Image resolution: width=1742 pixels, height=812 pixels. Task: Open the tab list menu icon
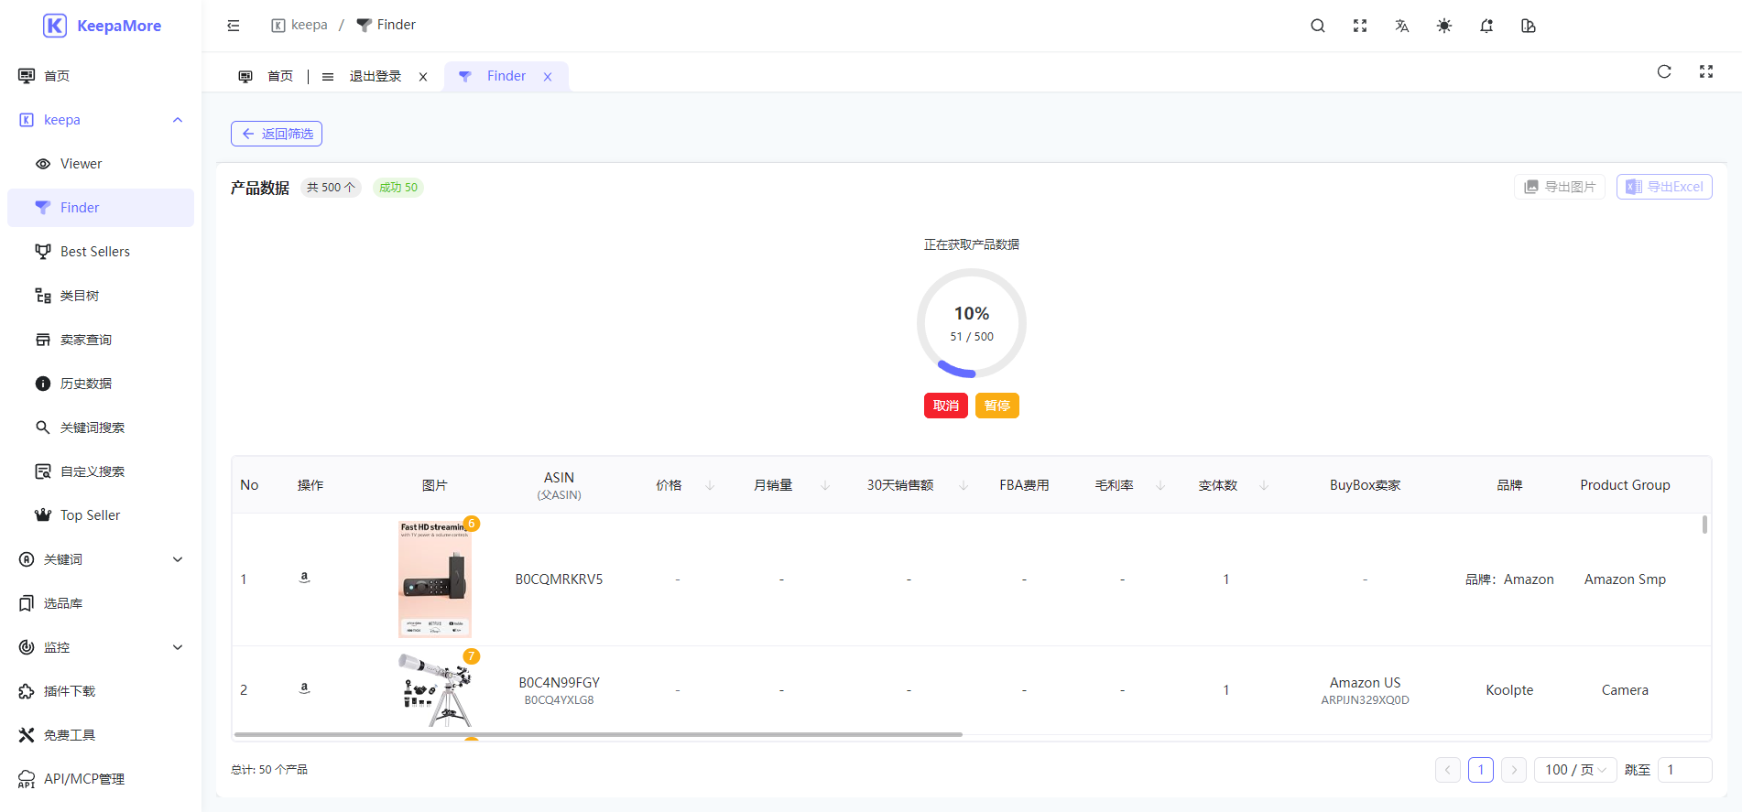coord(328,77)
